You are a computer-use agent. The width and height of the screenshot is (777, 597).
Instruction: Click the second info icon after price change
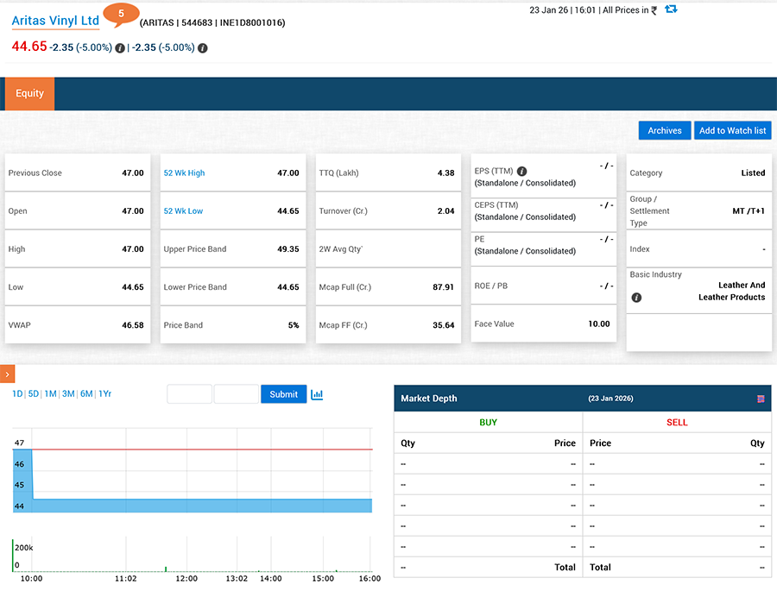tap(202, 48)
